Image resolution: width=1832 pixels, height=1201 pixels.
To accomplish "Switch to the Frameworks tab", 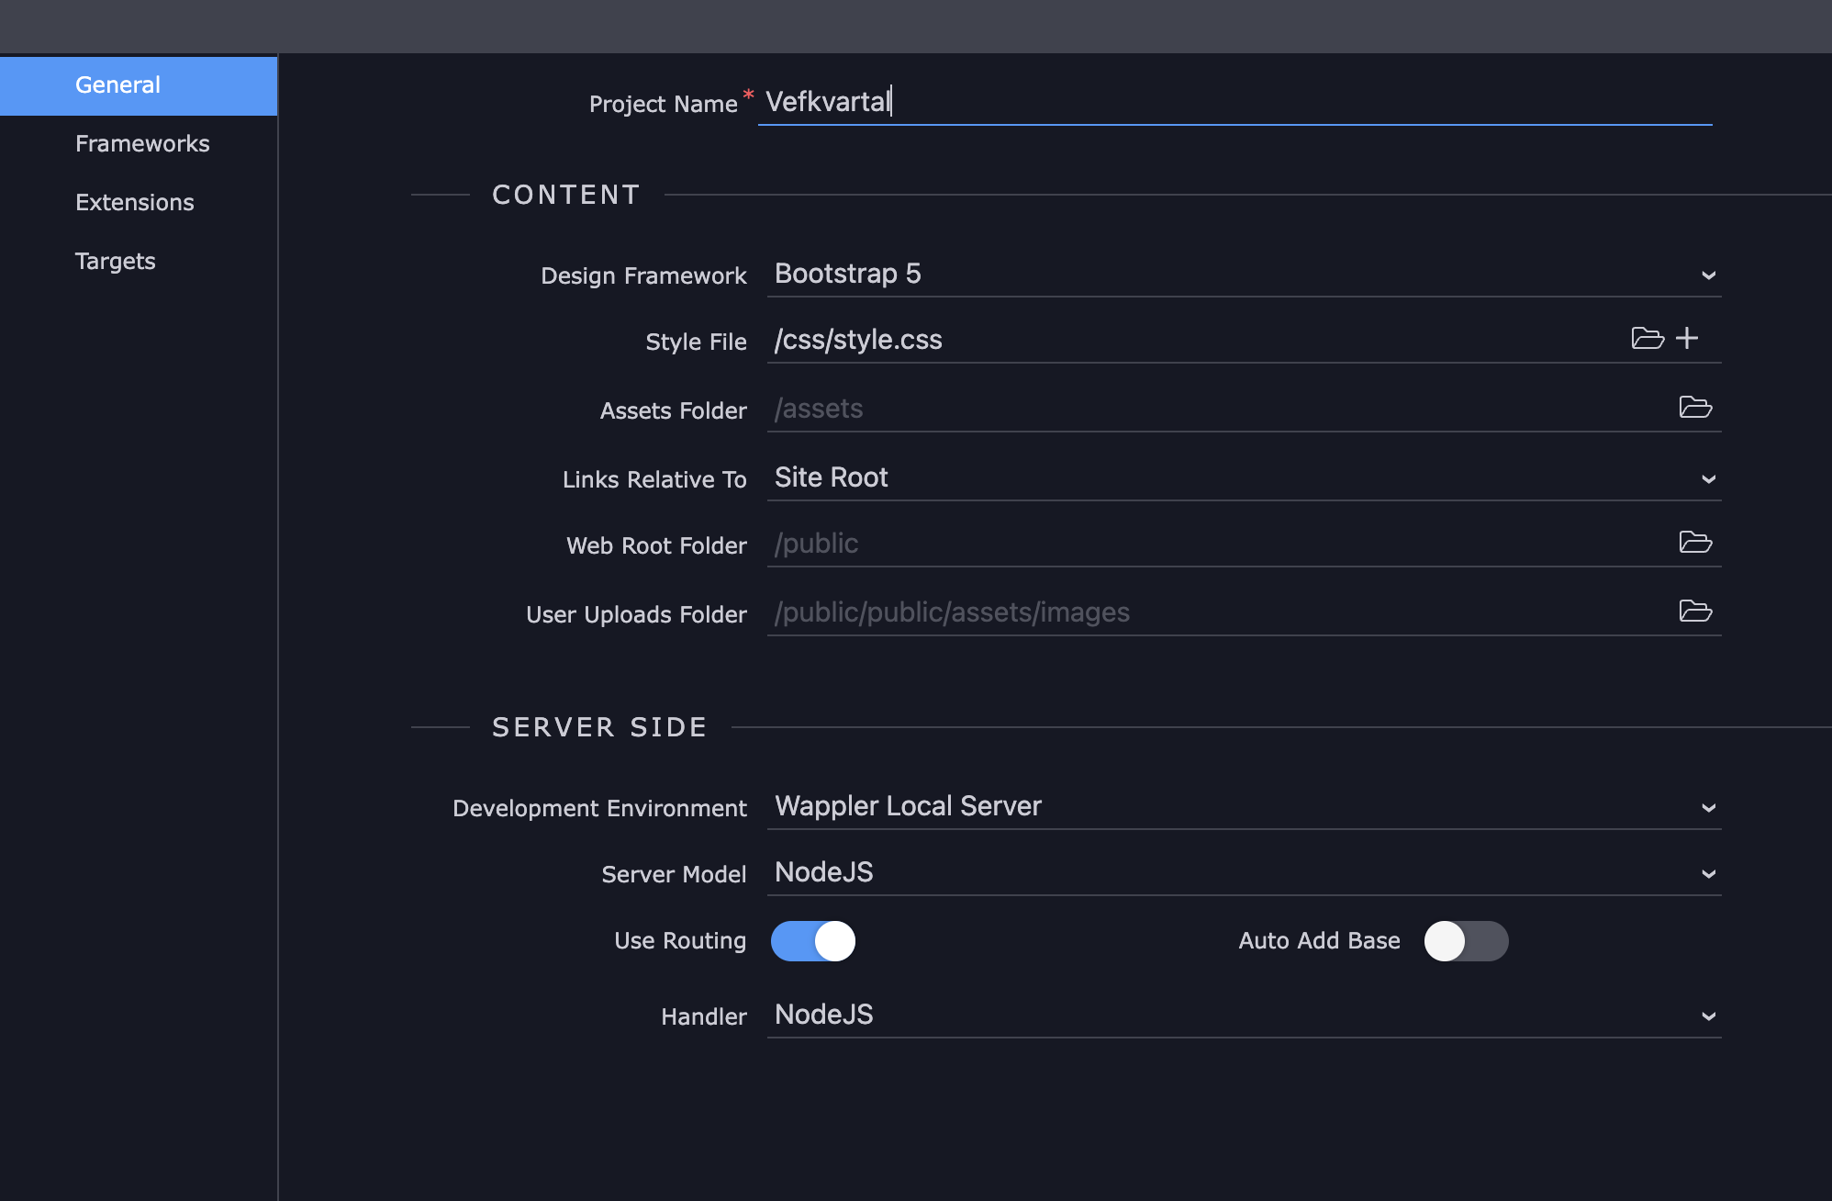I will (x=139, y=144).
